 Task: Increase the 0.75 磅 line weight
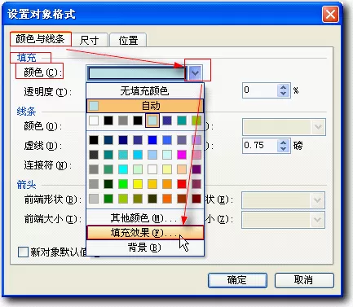pyautogui.click(x=283, y=143)
